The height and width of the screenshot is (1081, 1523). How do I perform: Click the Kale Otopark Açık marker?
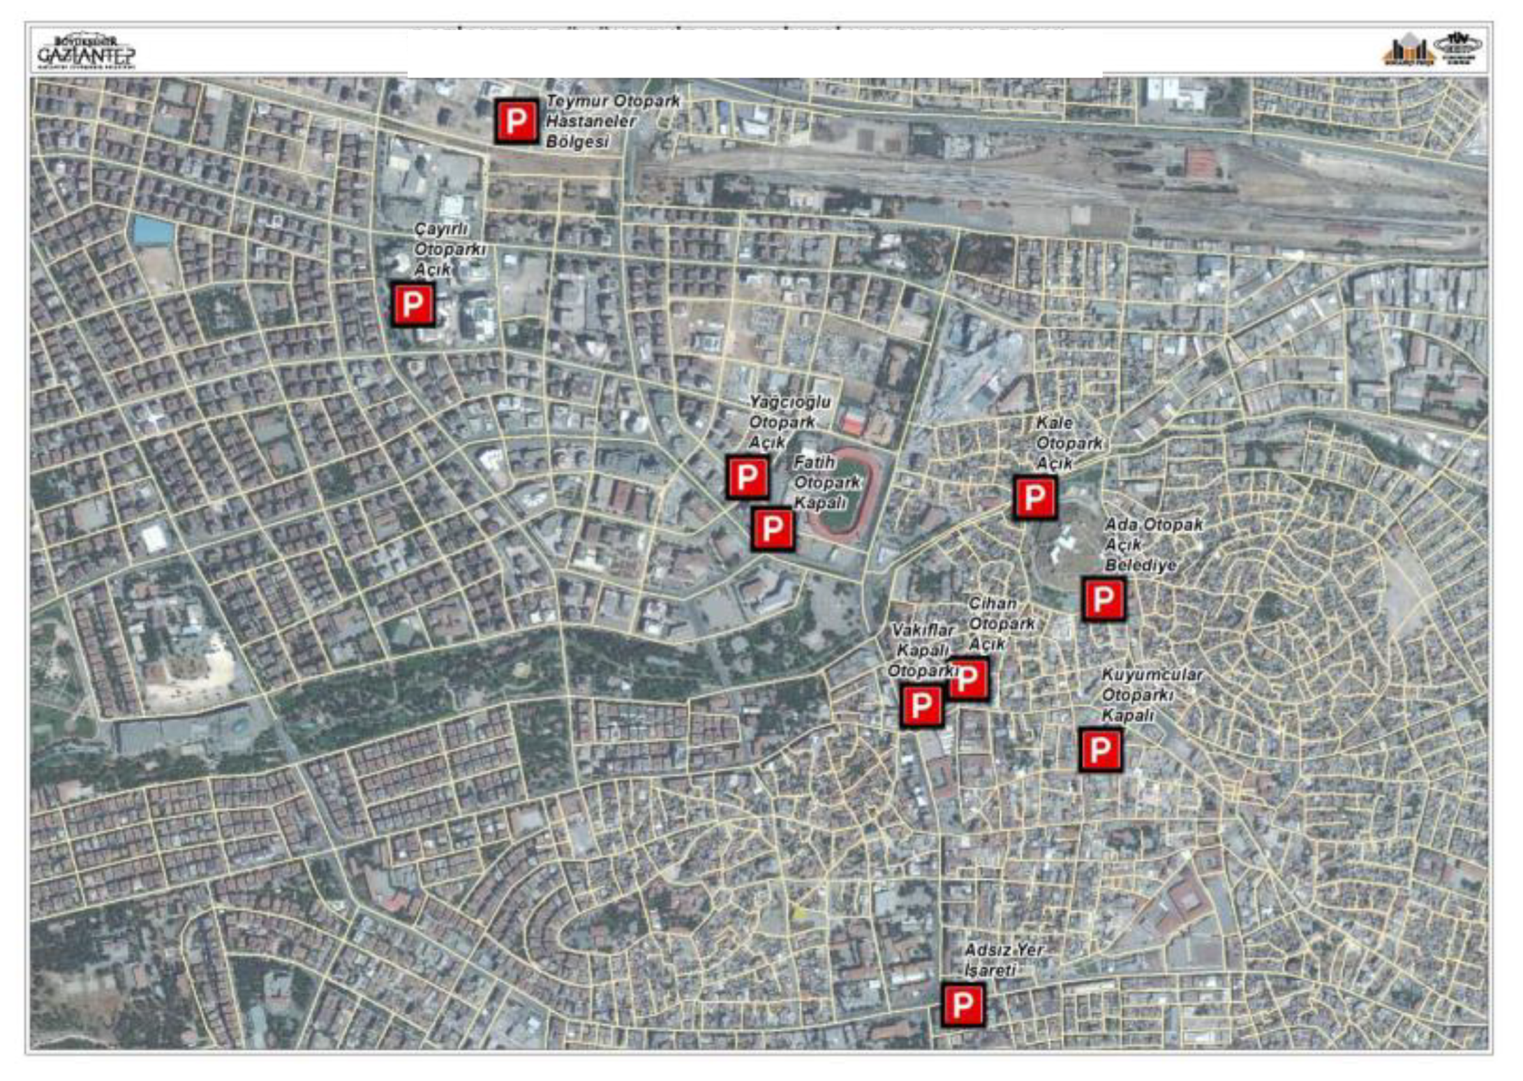(x=1034, y=498)
